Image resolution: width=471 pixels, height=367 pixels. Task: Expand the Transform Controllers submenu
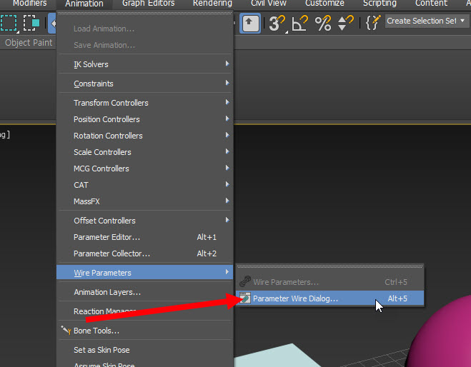[145, 103]
